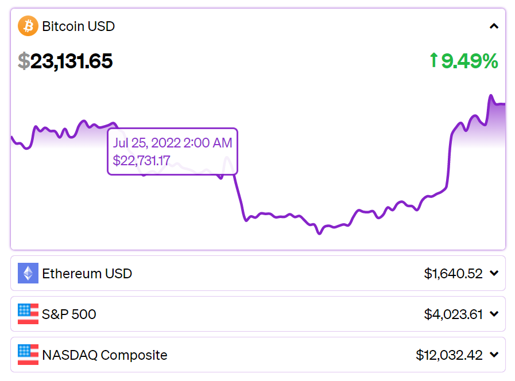This screenshot has width=515, height=381.
Task: Click the S&P 500 flag icon
Action: (x=28, y=314)
